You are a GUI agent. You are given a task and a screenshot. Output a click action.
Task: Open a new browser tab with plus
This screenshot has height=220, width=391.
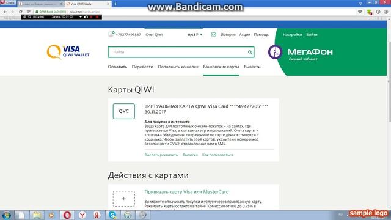[115, 4]
